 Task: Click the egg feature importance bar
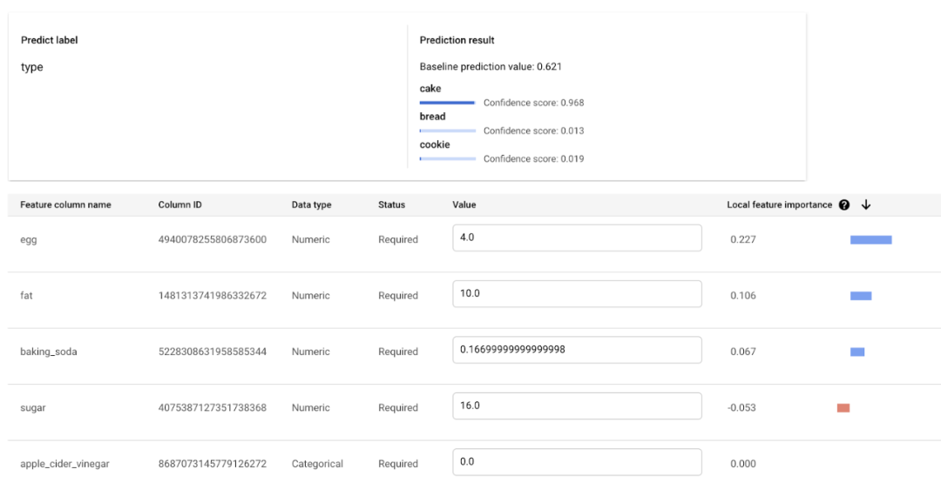point(870,239)
